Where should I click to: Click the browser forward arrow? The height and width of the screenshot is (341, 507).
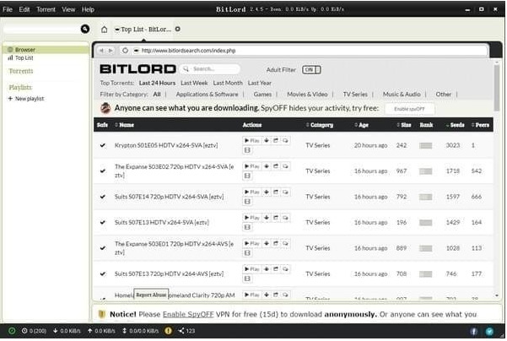click(111, 51)
